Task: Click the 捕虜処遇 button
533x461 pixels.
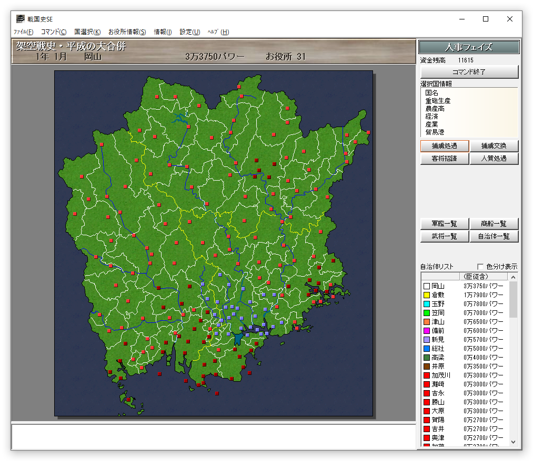Action: coord(445,146)
